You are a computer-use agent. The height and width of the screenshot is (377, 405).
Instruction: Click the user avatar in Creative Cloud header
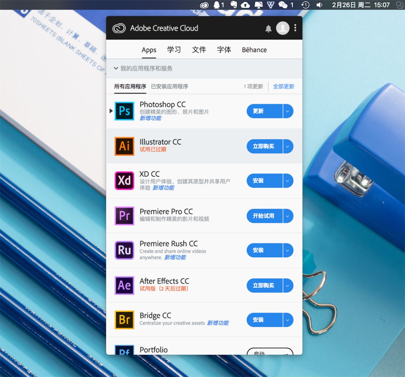283,28
